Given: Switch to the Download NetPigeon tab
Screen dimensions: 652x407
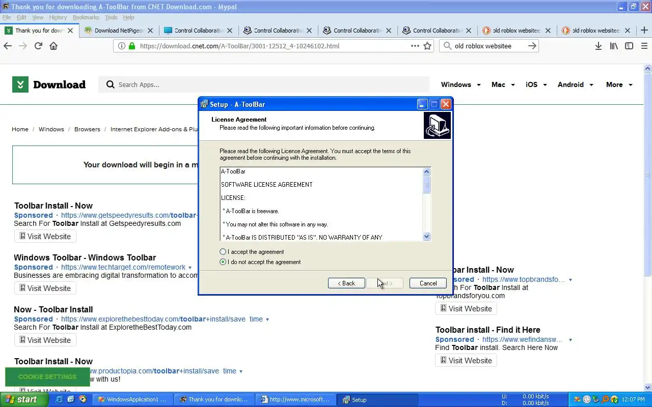Looking at the screenshot, I should [x=119, y=31].
